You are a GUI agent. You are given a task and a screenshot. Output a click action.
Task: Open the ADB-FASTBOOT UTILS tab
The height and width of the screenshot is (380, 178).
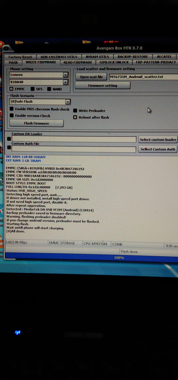point(58,57)
